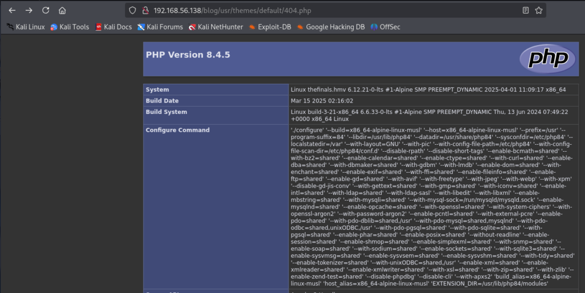Open the browser home page
Screen dimensions: 585x293
click(62, 10)
